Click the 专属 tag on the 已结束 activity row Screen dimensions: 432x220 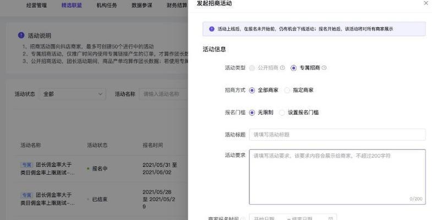tap(27, 195)
